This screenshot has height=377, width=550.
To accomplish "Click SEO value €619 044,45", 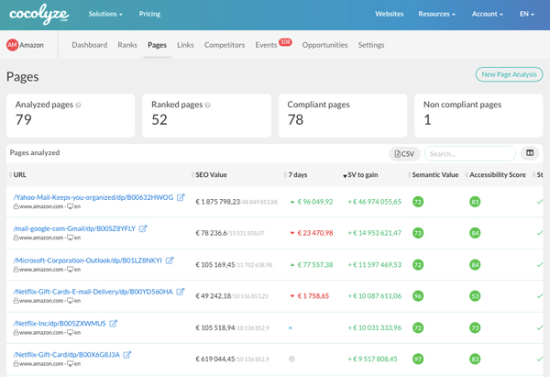I will (215, 359).
